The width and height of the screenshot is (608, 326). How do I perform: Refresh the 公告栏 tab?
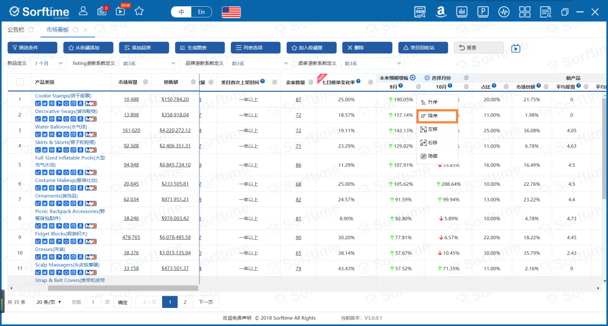(x=31, y=30)
